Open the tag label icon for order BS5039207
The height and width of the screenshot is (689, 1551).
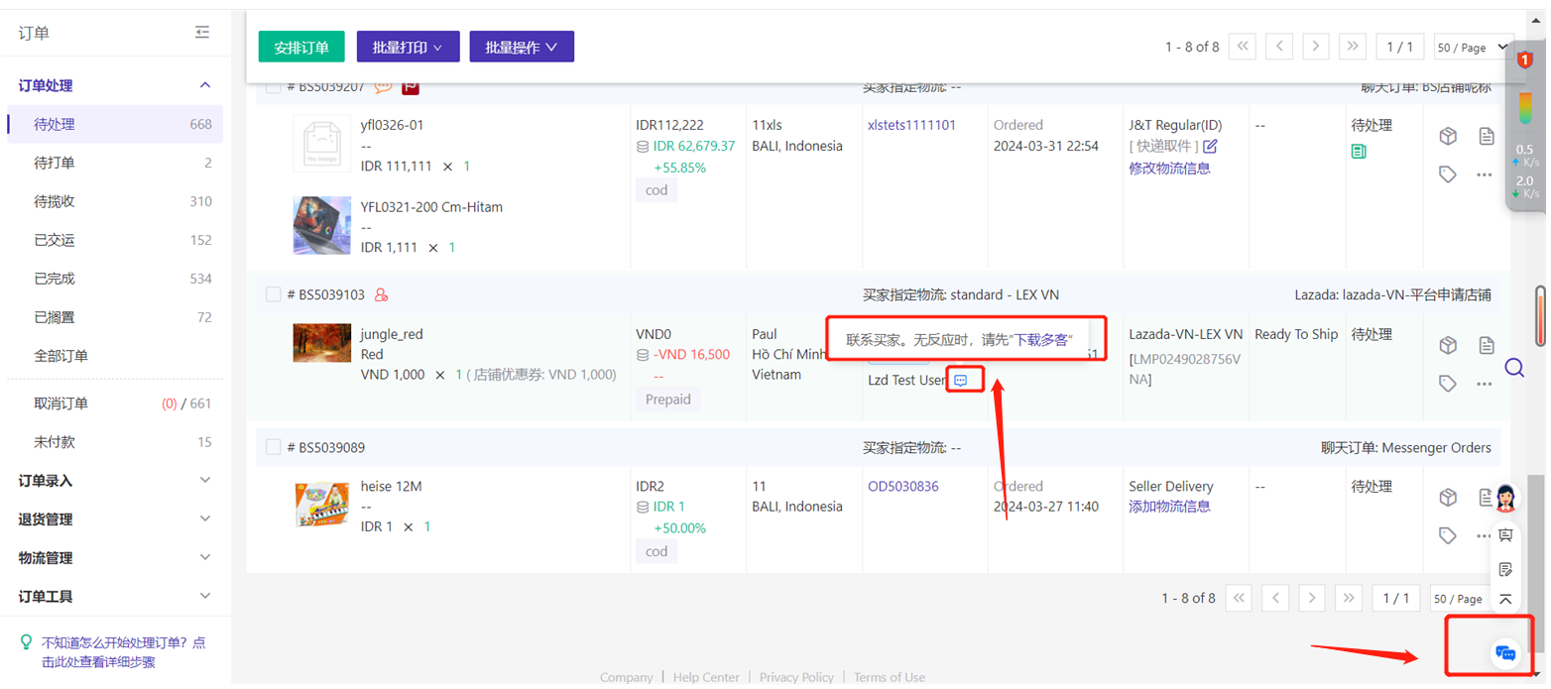[x=1447, y=173]
